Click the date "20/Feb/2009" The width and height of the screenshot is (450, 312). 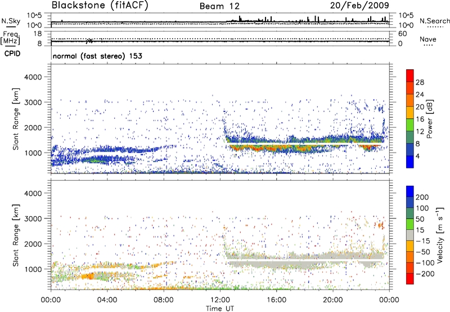(359, 5)
